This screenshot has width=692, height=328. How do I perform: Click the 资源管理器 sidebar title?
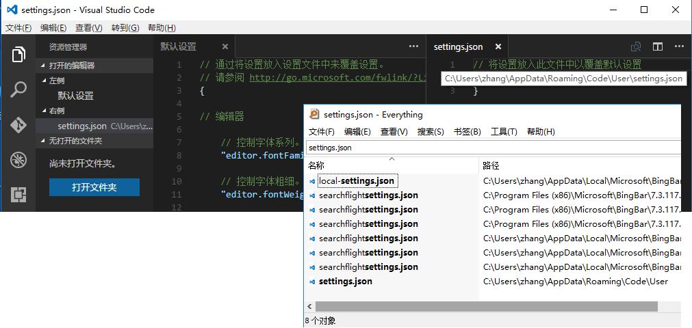(x=68, y=47)
